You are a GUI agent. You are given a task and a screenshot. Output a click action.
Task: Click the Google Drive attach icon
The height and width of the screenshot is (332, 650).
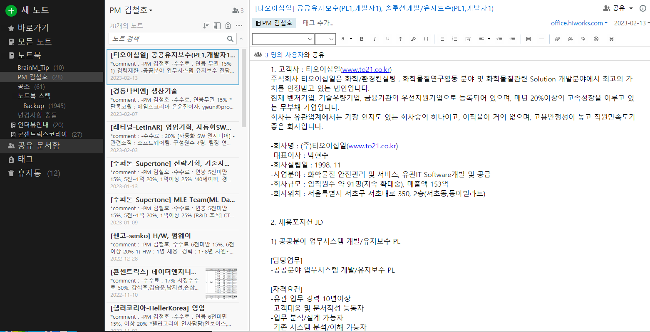(570, 39)
